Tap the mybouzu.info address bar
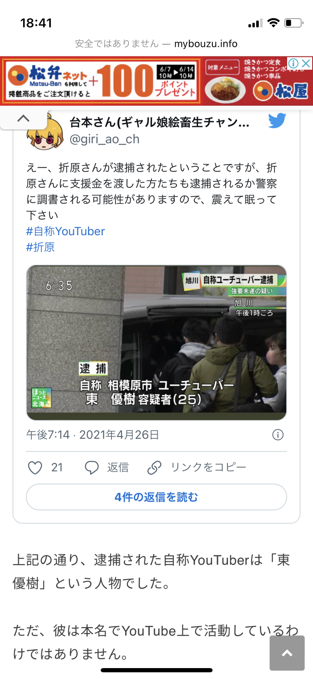 (156, 44)
